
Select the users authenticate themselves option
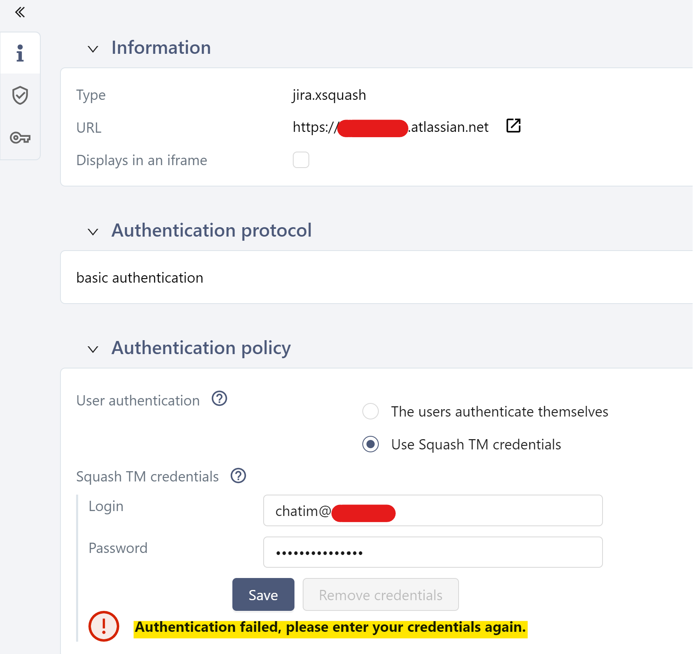(370, 411)
